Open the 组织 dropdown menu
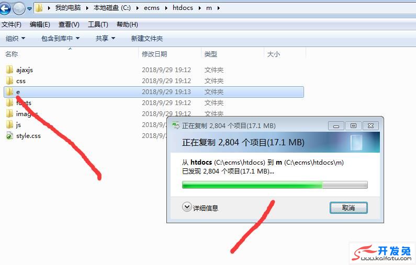416x265 pixels. pos(15,39)
